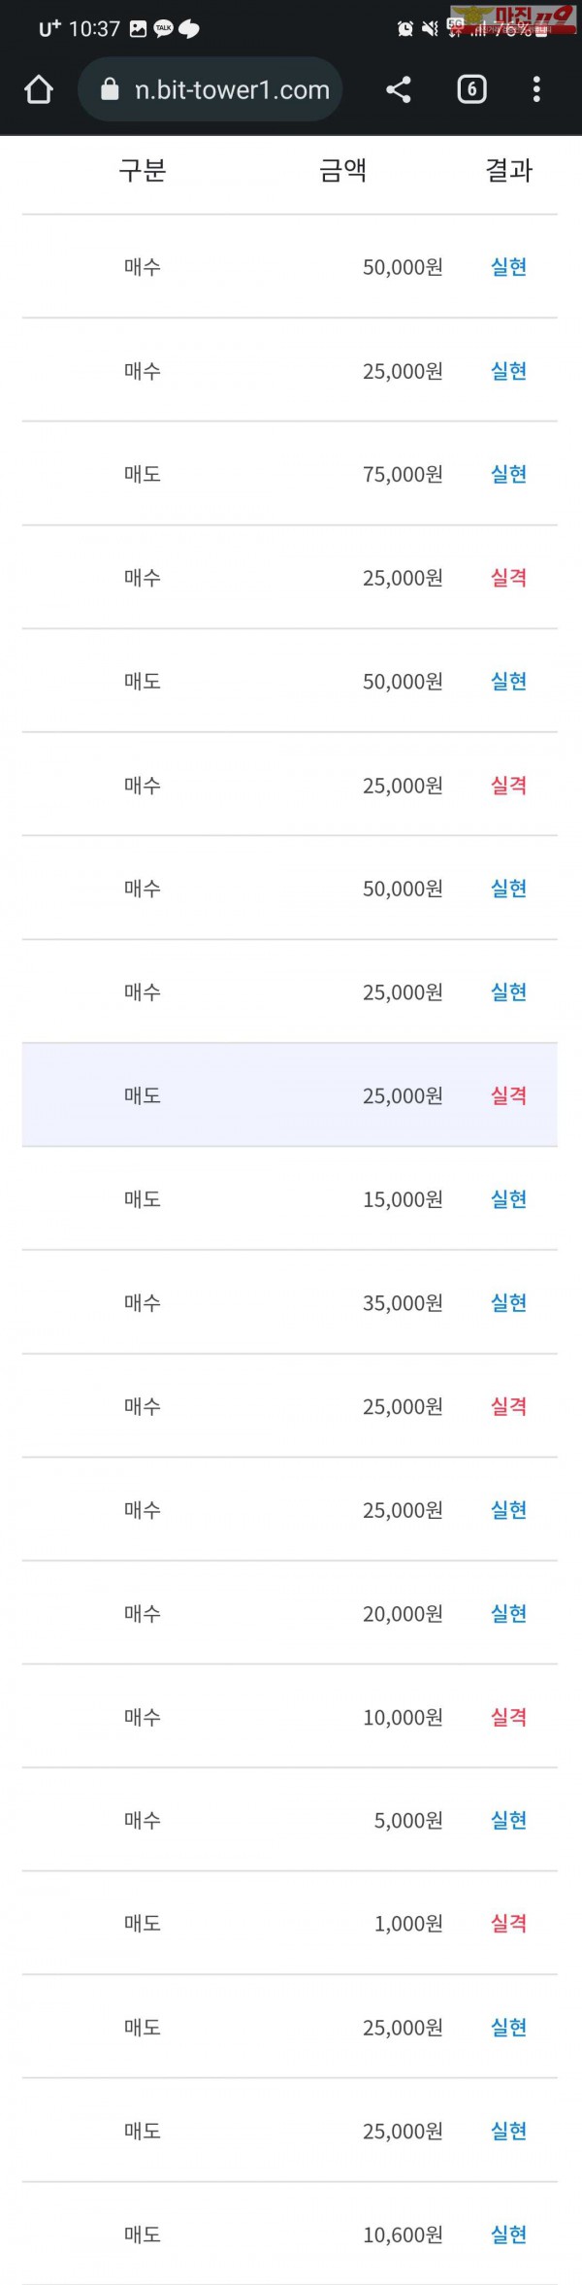582x2285 pixels.
Task: Open the three-dot browser menu
Action: [536, 90]
